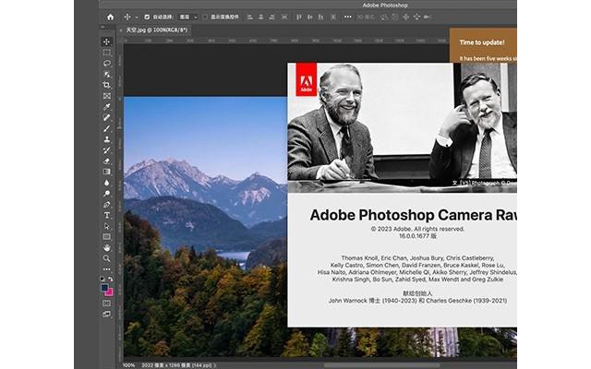Select the Zoom tool
Viewport: 591px width, 369px height.
tap(107, 258)
